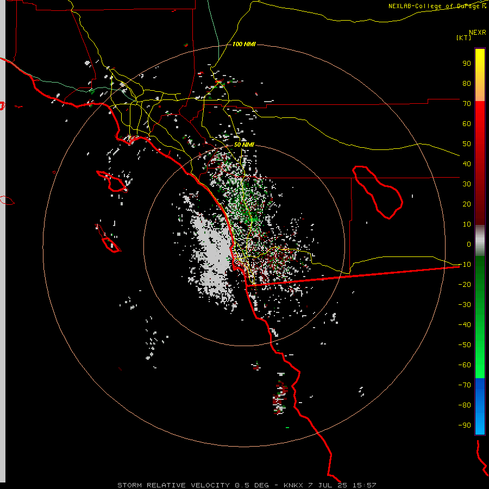Select the 90 knot scale label
489x489 pixels.
[467, 64]
